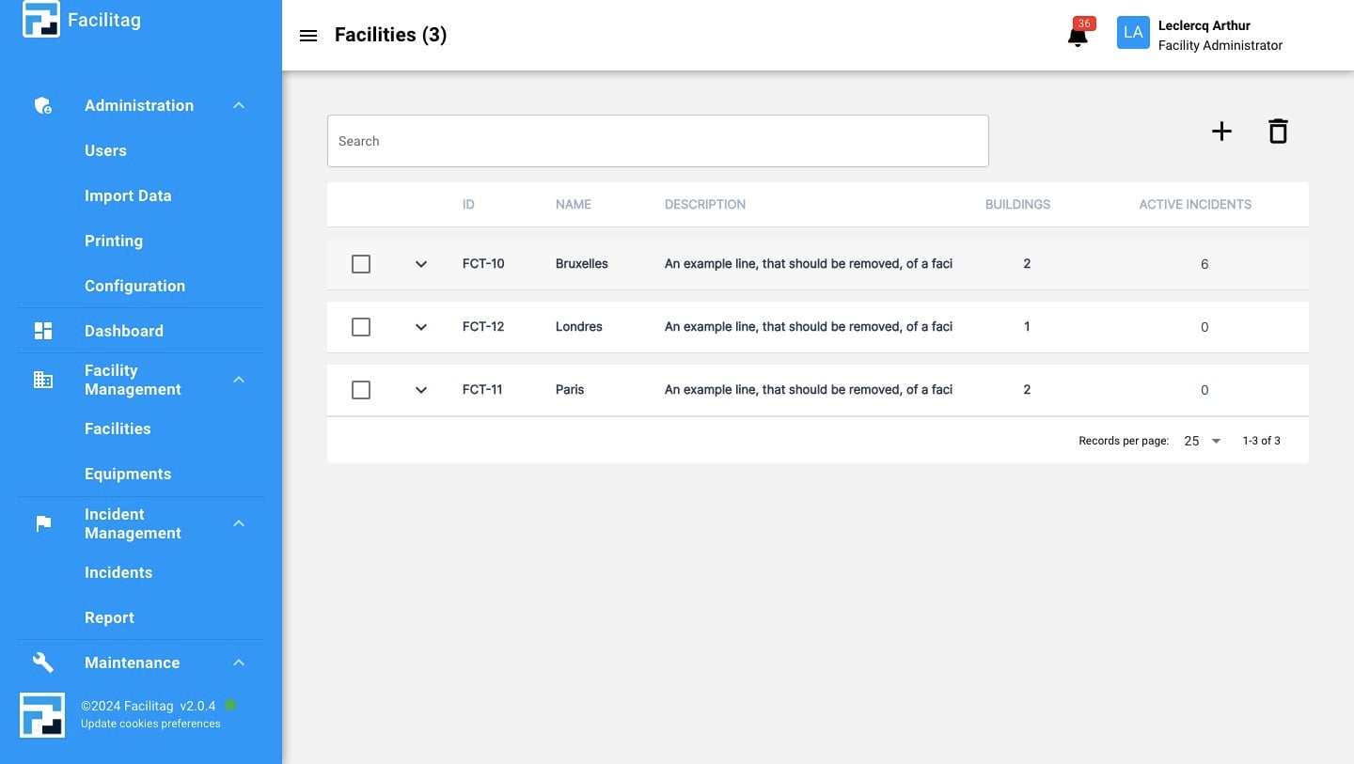The width and height of the screenshot is (1354, 764).
Task: Click the plus icon to add facility
Action: coord(1220,132)
